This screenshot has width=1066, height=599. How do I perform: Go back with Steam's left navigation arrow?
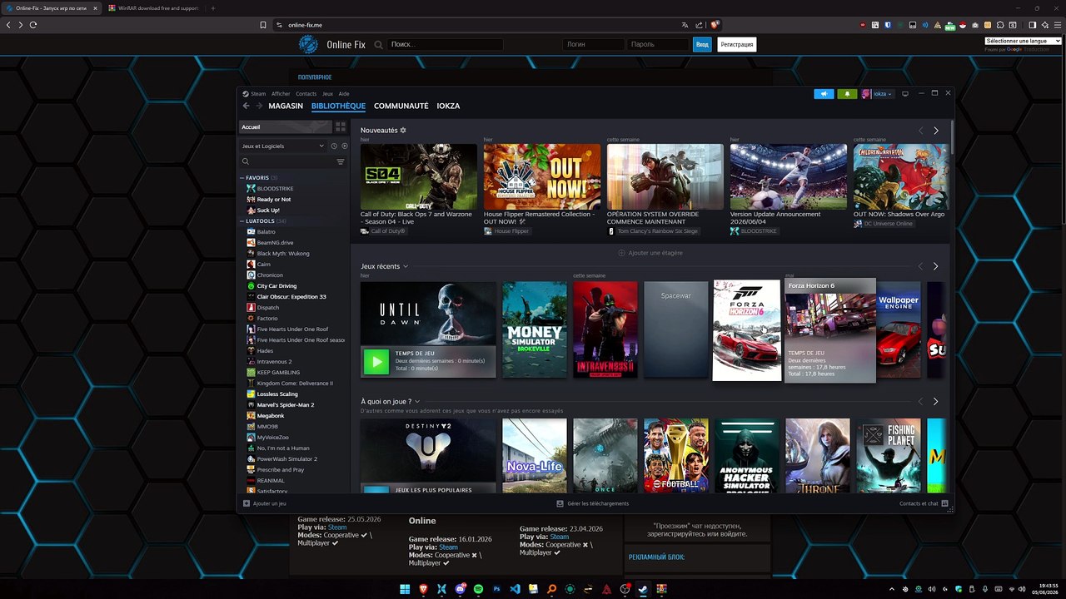(x=246, y=106)
